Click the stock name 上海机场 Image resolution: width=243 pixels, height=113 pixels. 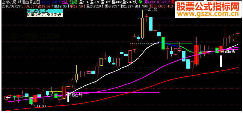click(9, 2)
